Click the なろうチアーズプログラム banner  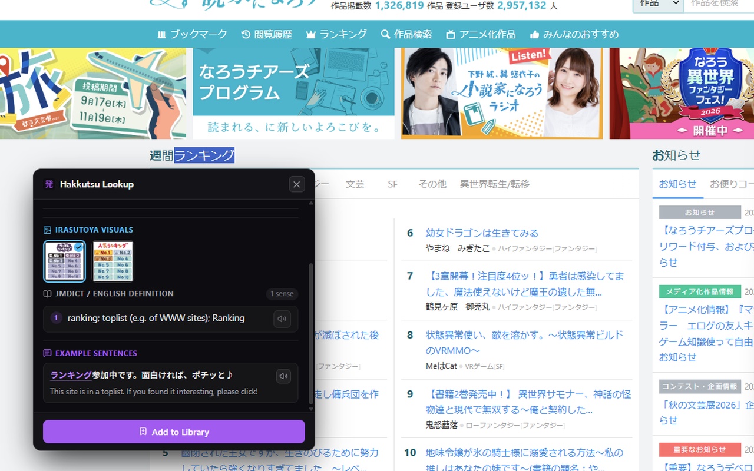[293, 94]
